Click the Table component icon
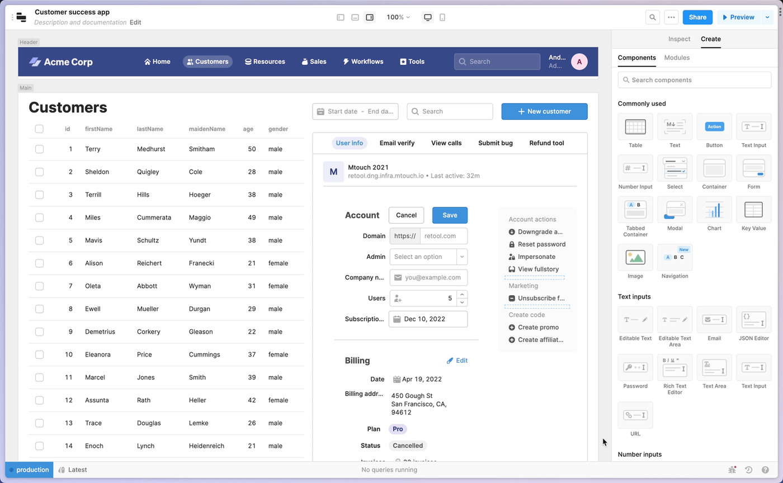Viewport: 783px width, 483px height. (635, 127)
